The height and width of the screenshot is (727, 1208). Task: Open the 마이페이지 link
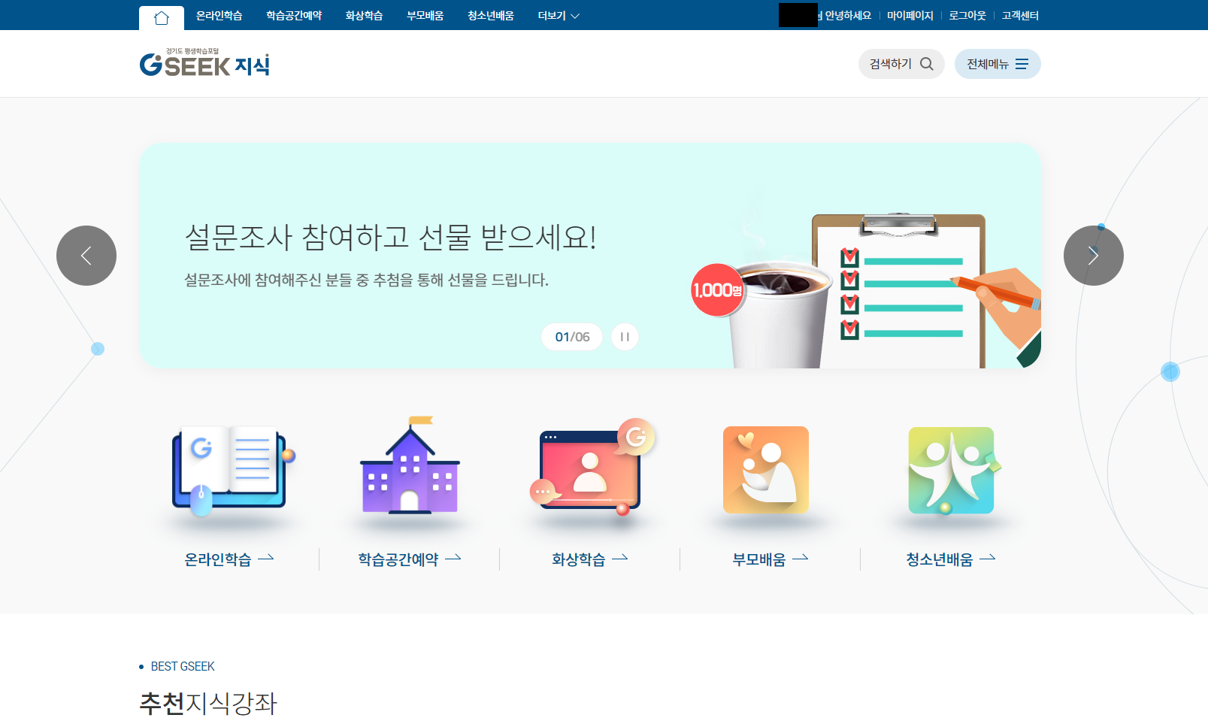click(x=910, y=16)
